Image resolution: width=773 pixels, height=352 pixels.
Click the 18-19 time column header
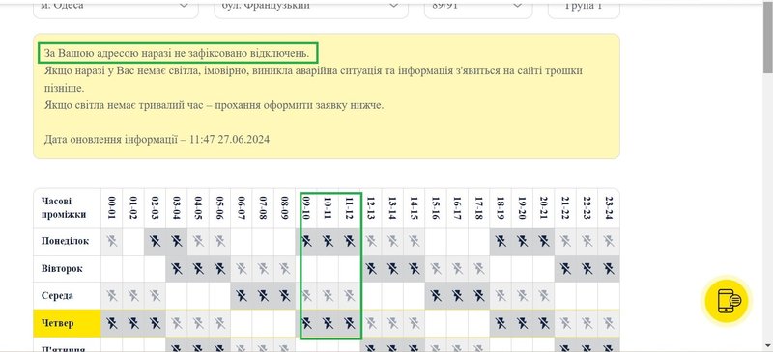point(501,207)
